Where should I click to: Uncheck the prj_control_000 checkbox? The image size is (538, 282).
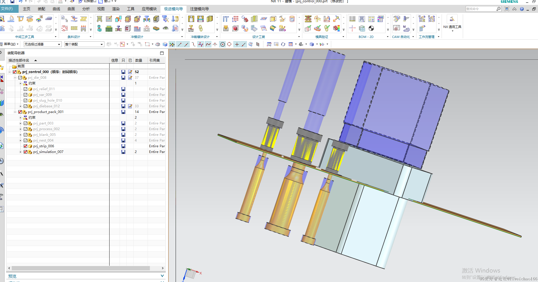15,72
